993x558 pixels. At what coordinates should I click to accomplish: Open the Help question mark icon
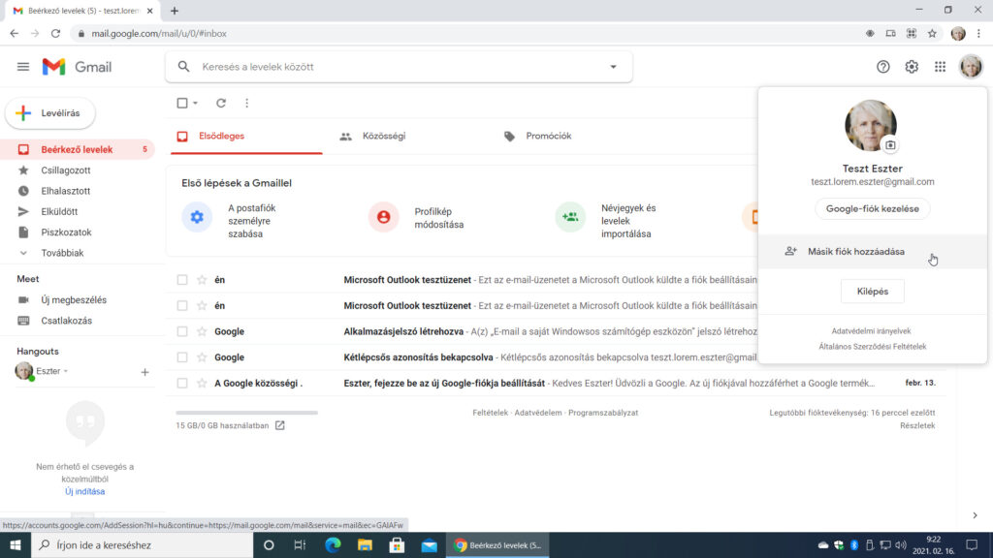point(882,67)
